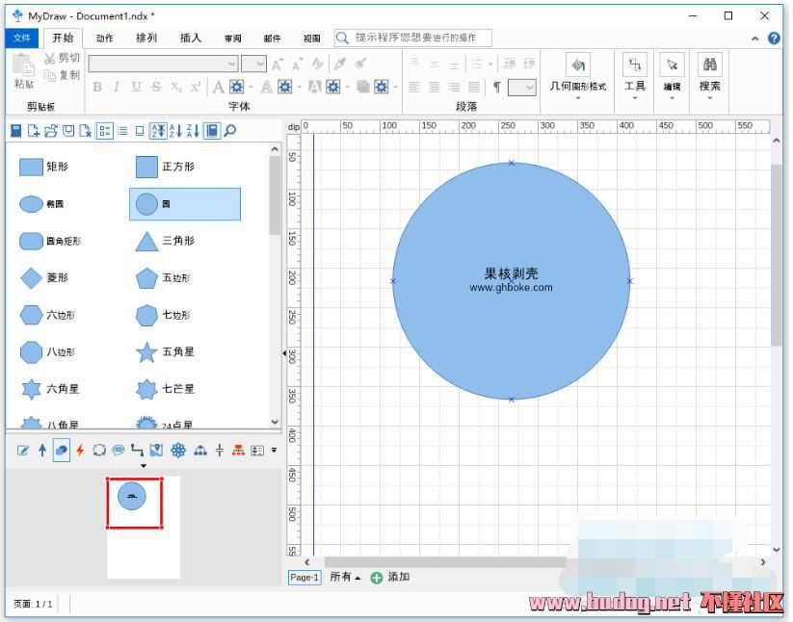Open the lightning bolt shape library
The height and width of the screenshot is (622, 793).
(80, 450)
